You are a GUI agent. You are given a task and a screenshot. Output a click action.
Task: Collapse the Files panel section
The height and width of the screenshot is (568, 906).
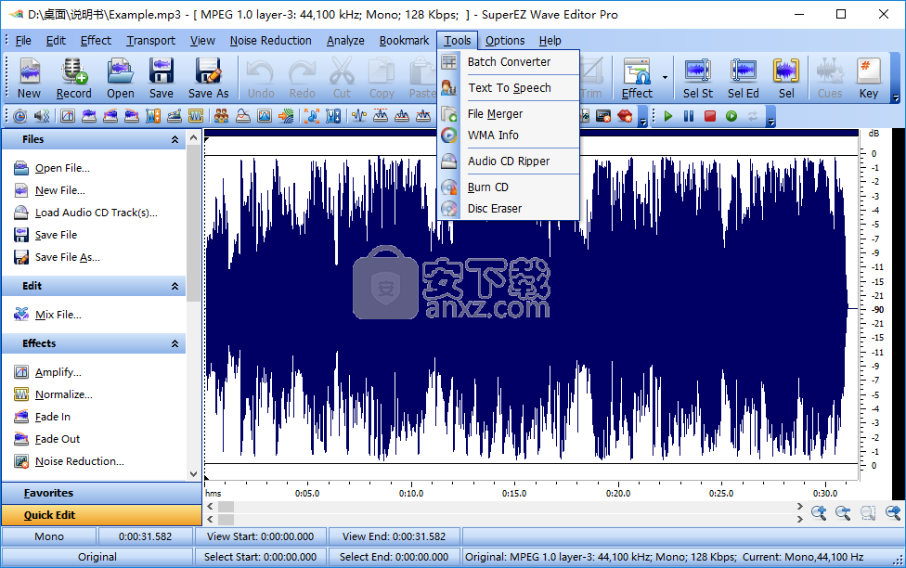175,139
